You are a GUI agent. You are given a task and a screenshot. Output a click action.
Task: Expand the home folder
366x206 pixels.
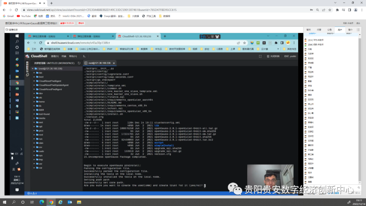tap(34, 102)
